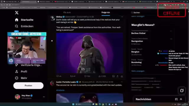Click Entdecken label in sidebar

click(27, 26)
